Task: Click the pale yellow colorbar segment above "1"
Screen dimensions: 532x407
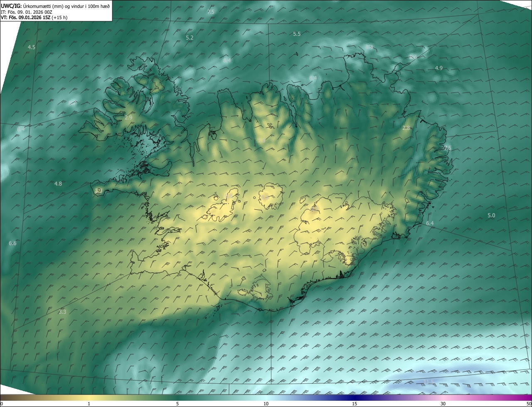Action: (89, 397)
